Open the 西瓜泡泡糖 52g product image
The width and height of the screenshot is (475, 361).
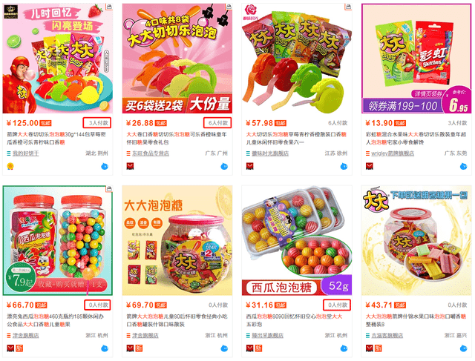pos(297,240)
